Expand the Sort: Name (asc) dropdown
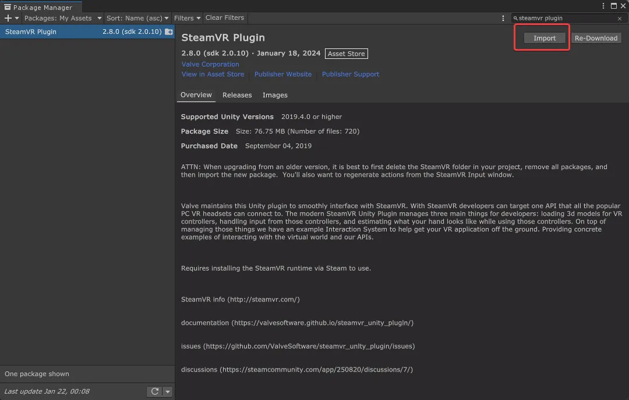Screen dimensions: 629x400 click(x=137, y=18)
